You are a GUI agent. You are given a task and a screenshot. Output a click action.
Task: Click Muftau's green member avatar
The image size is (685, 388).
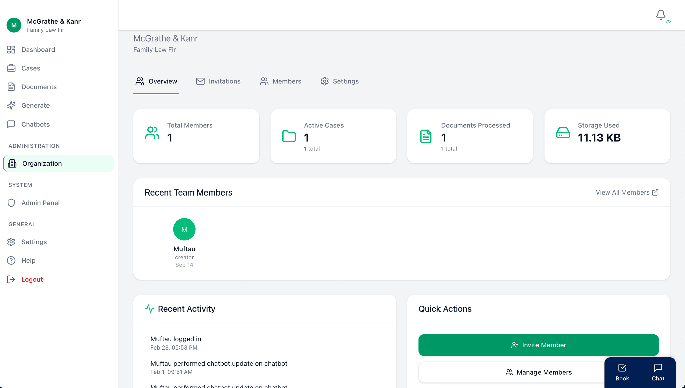tap(184, 229)
